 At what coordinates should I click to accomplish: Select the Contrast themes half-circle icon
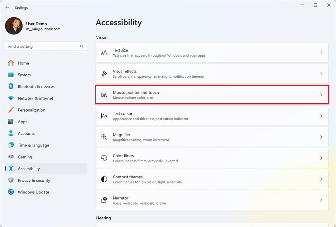tap(104, 179)
